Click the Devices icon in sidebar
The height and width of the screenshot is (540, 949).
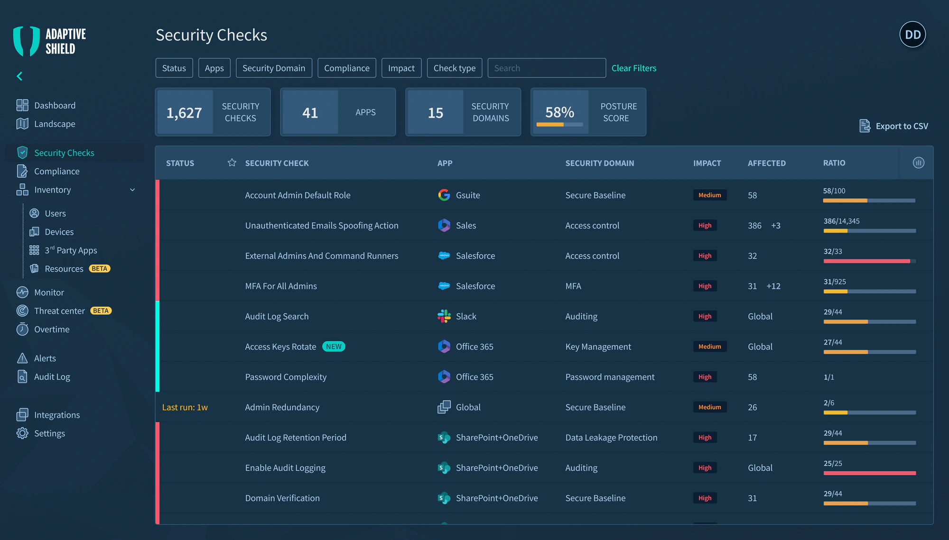point(34,232)
